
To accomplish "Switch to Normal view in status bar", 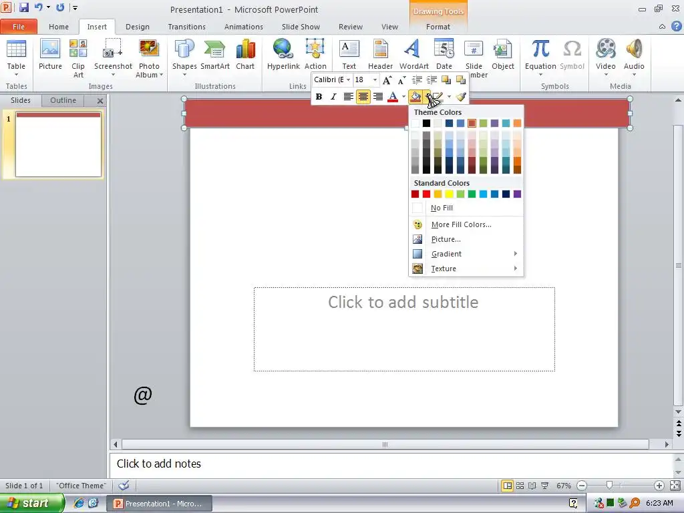I will [508, 486].
